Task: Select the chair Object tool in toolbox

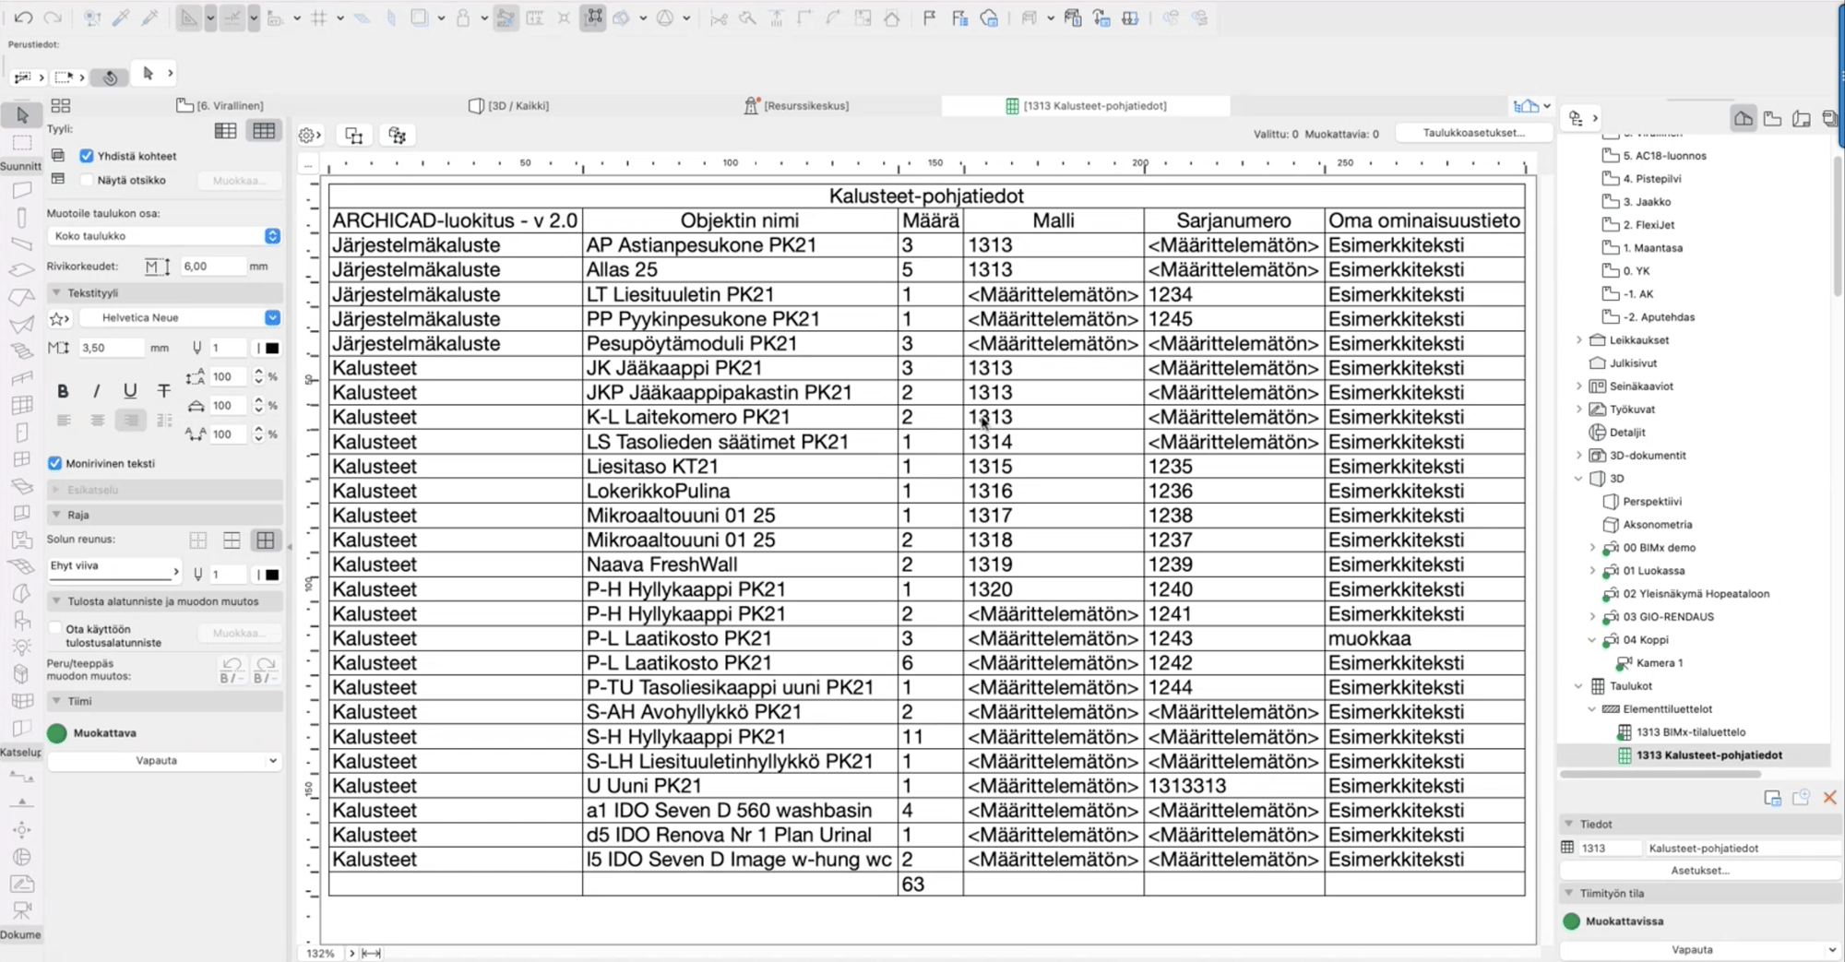Action: coord(22,620)
